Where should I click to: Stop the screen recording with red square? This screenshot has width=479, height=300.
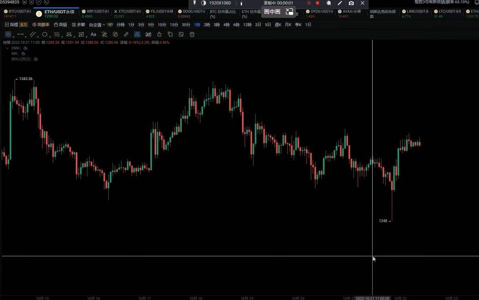(317, 3)
